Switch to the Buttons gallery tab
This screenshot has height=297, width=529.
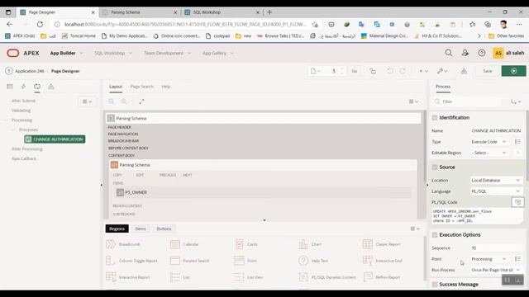(164, 229)
